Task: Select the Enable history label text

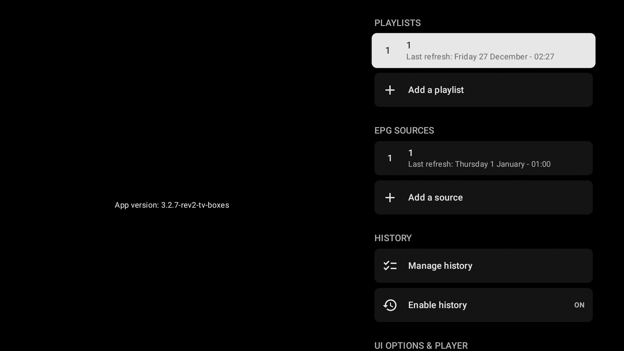Action: (x=437, y=305)
